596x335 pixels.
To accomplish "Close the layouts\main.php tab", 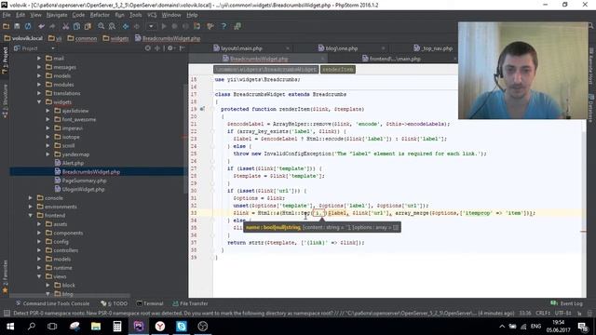I will [288, 48].
